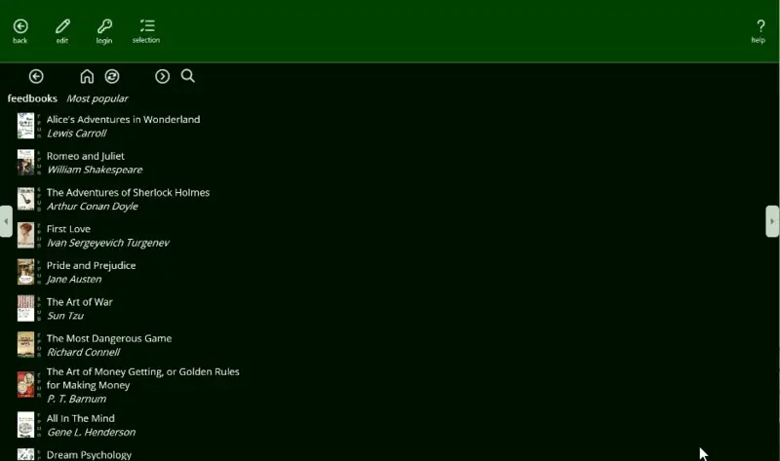Expand the right side panel handle
The width and height of the screenshot is (780, 461).
tap(772, 221)
